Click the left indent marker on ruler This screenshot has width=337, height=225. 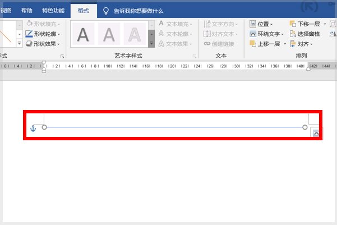pyautogui.click(x=44, y=70)
